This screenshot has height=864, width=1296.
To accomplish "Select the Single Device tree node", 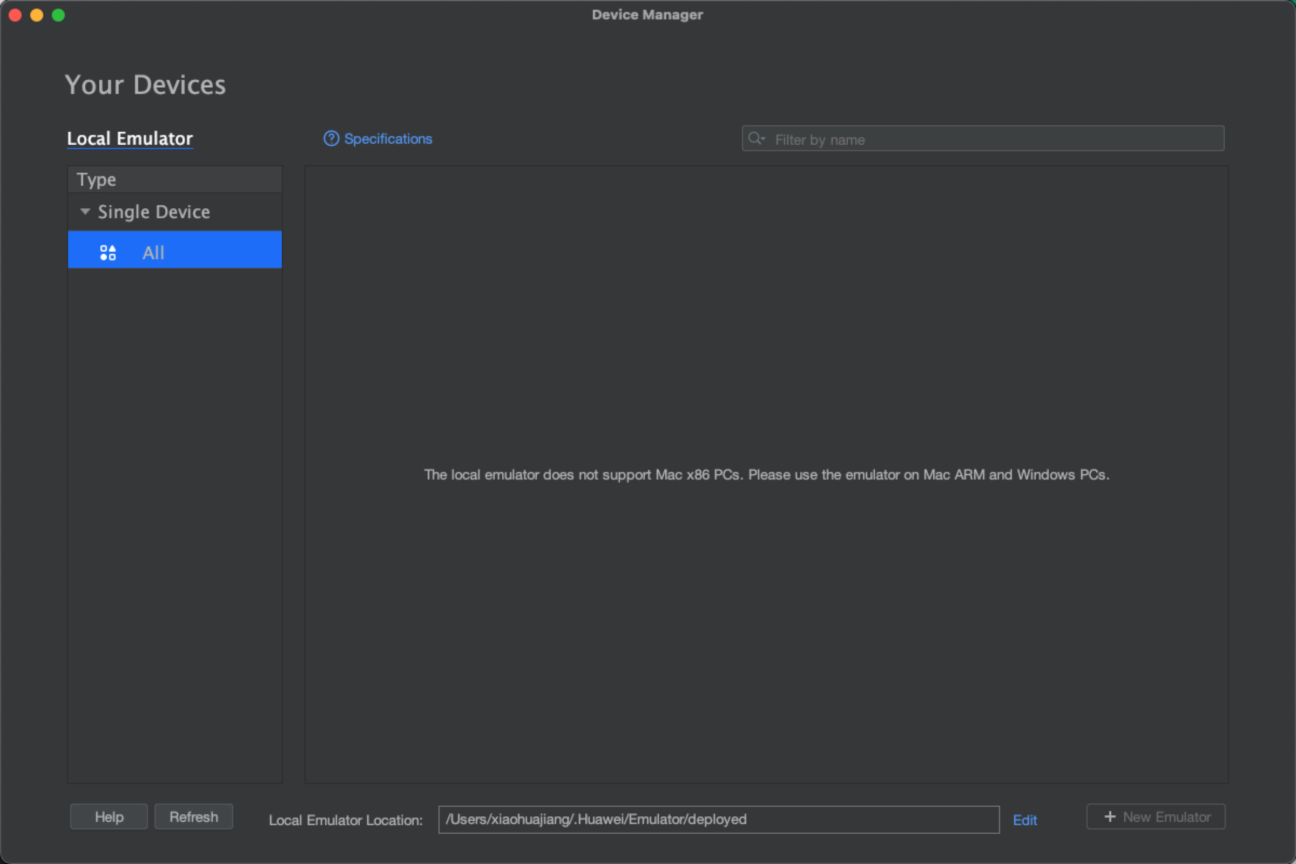I will pos(154,212).
